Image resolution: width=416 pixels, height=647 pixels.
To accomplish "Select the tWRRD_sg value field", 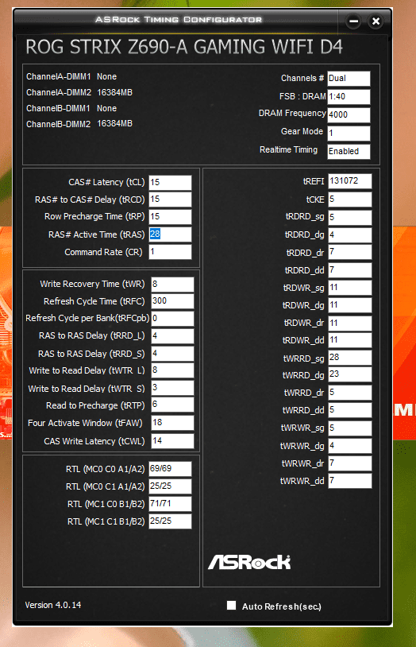I will [350, 358].
